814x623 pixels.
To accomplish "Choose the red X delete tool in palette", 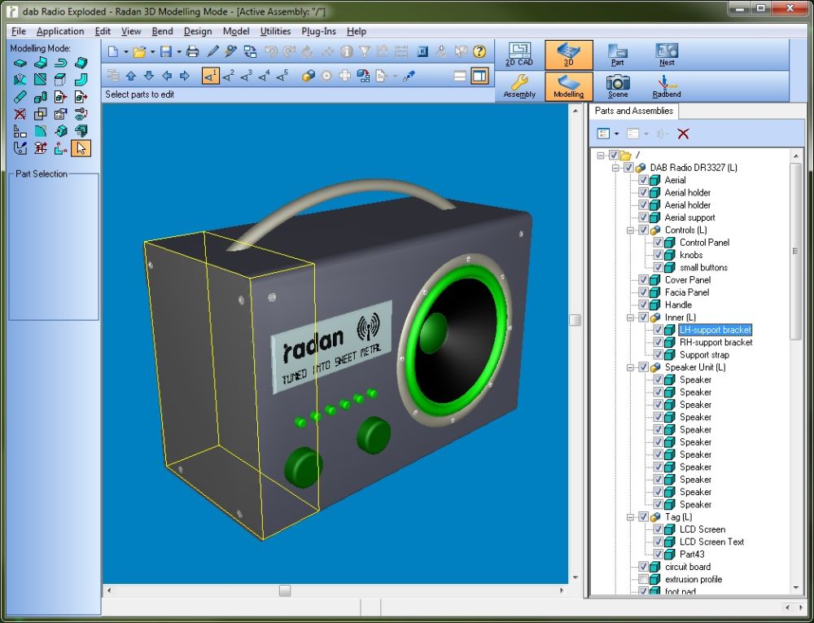I will (20, 114).
